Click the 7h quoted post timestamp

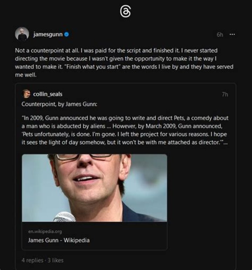[225, 94]
